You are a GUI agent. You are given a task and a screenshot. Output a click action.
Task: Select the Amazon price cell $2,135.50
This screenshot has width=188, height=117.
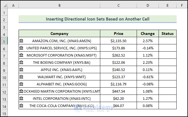(x=118, y=41)
